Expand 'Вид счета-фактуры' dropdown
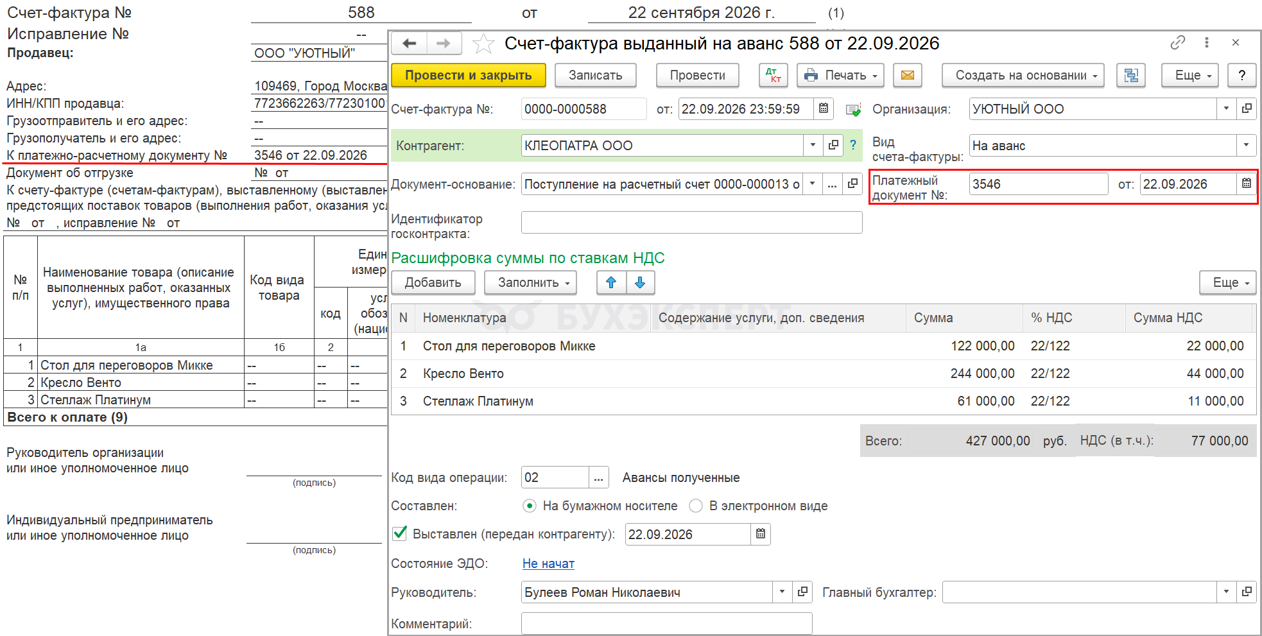1262x636 pixels. tap(1246, 145)
